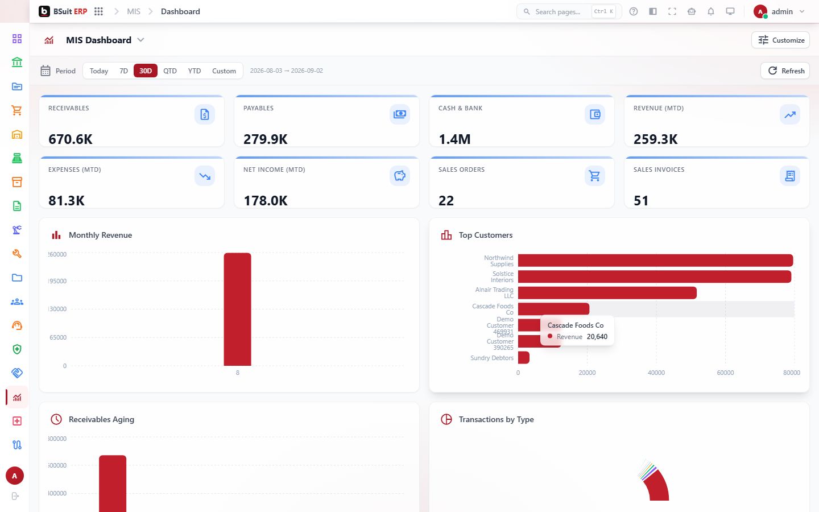Click the BSuit ERP logo
Viewport: 819px width, 512px height.
click(63, 11)
